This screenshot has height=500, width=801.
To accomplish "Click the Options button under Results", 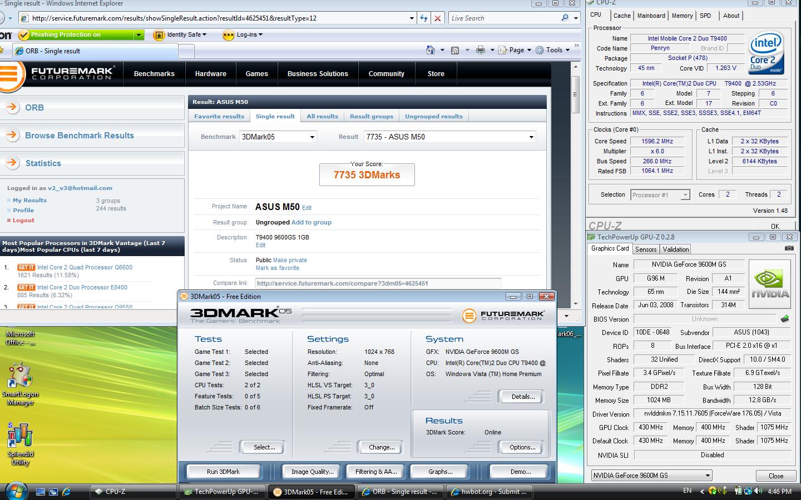I will click(522, 447).
